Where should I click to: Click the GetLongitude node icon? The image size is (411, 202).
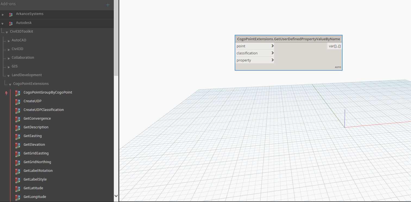pos(18,197)
